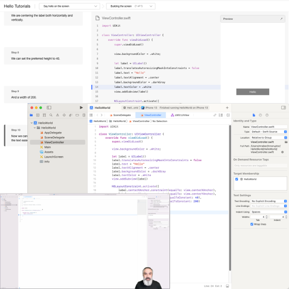Toggle the Xcode inspectors panel icon
289x289 pixels.
pos(284,107)
